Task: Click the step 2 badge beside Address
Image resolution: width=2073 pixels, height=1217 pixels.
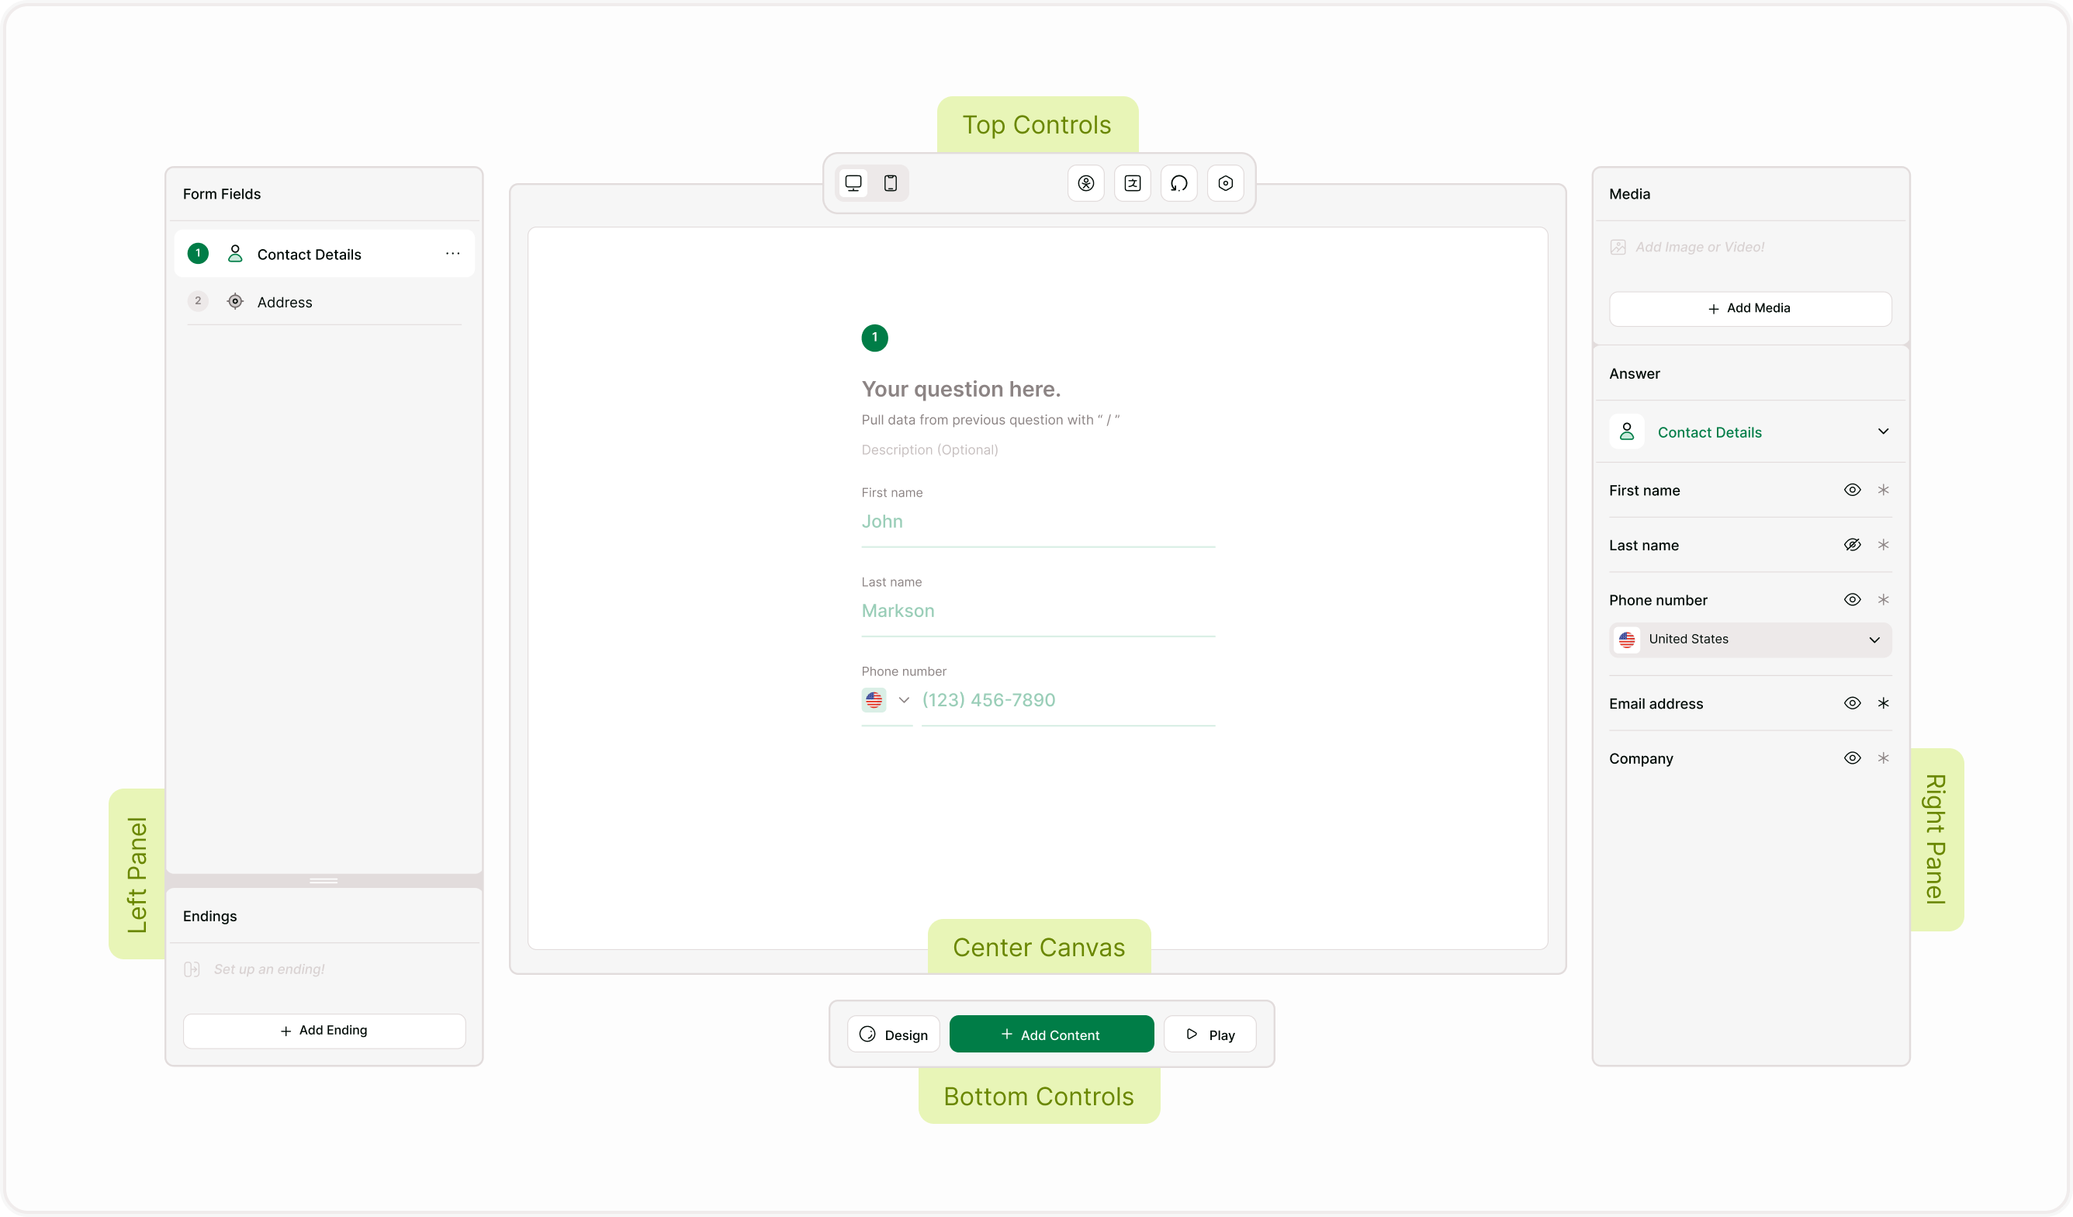Action: pyautogui.click(x=197, y=301)
